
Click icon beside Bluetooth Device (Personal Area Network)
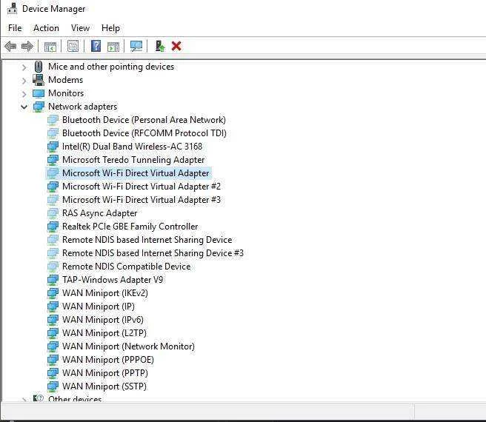point(53,120)
